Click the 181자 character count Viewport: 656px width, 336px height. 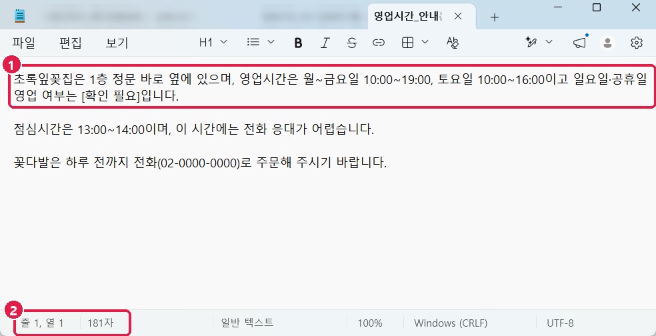[x=101, y=323]
